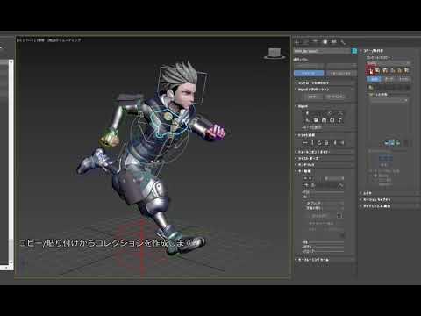The image size is (421, 316).
Task: Click the Delete All Collections icon
Action: pyautogui.click(x=400, y=70)
